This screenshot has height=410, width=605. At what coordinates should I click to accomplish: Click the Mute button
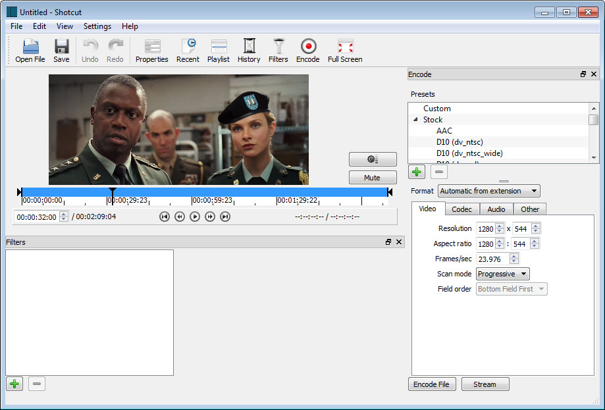(373, 178)
